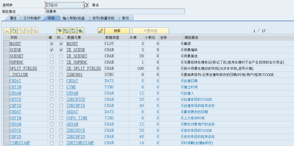Open the ZDECRPID data element link
This screenshot has height=146, width=294.
(76, 105)
